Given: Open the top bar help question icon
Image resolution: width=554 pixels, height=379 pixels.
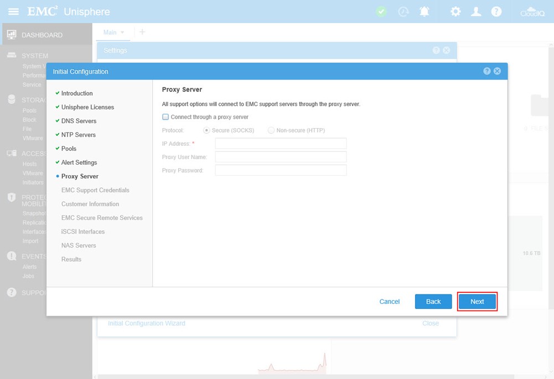Looking at the screenshot, I should (x=496, y=12).
